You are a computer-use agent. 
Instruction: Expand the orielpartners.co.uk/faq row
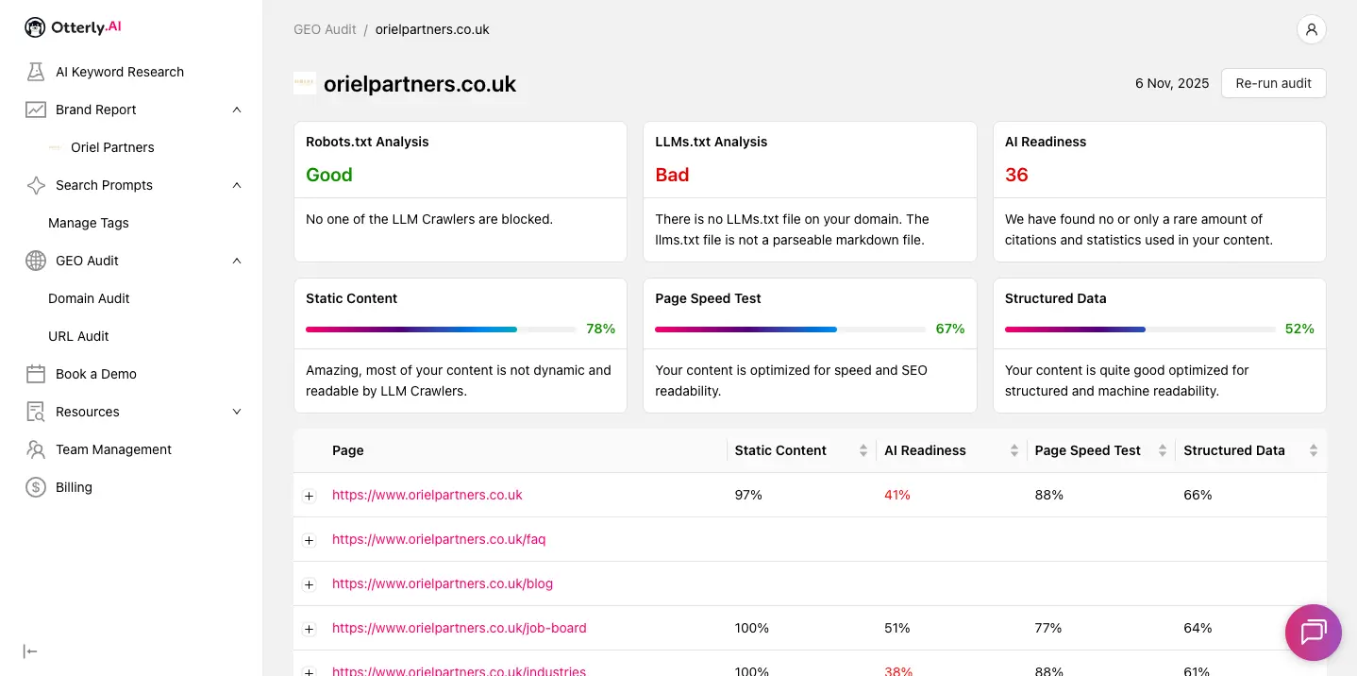pyautogui.click(x=309, y=540)
